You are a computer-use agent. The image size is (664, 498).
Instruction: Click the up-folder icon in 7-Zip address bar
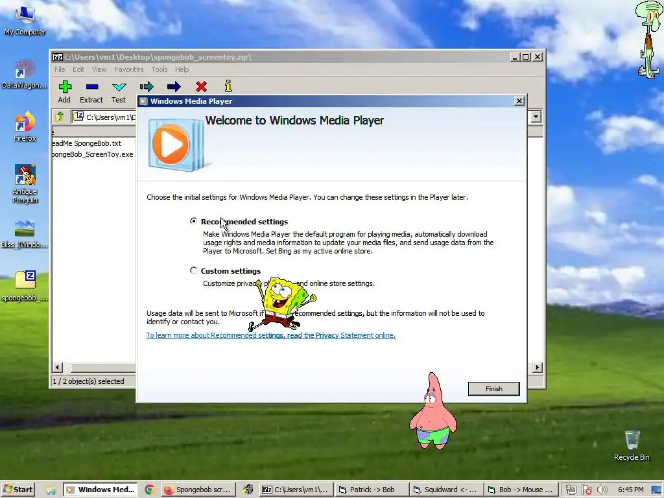click(59, 117)
